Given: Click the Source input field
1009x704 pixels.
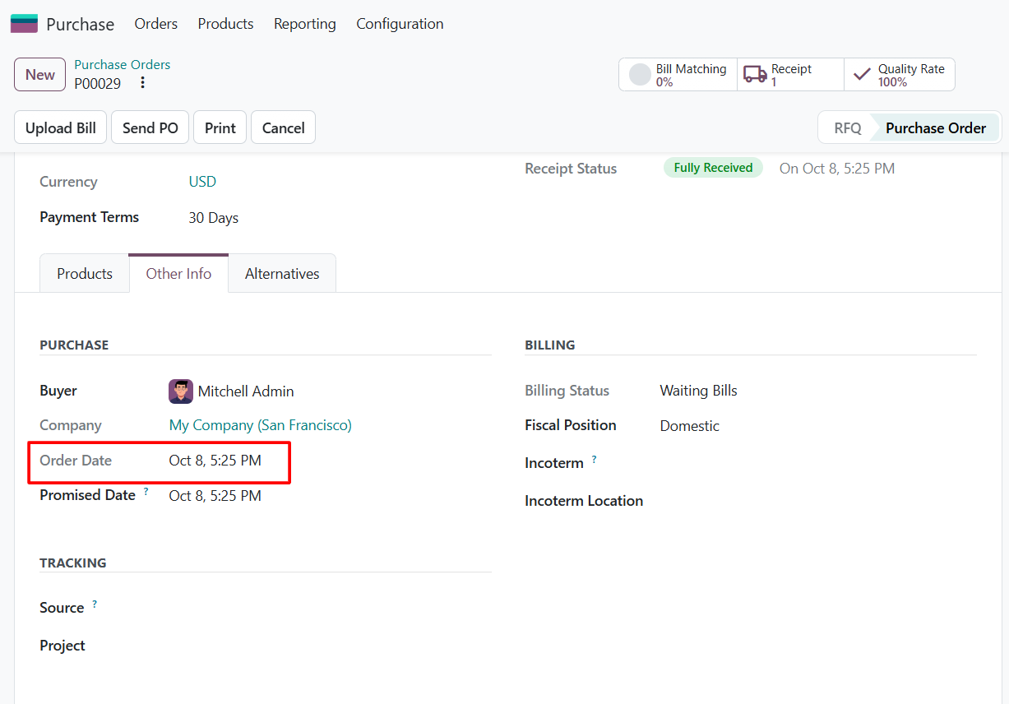Looking at the screenshot, I should [330, 608].
